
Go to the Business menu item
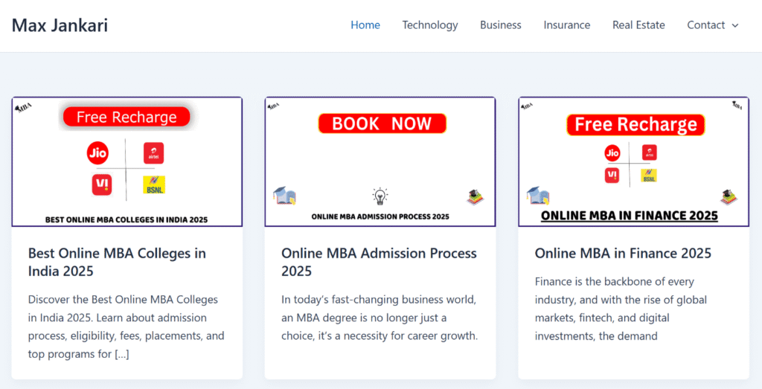pos(500,25)
